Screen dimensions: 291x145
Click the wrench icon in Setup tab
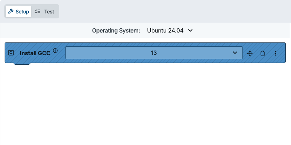point(11,12)
